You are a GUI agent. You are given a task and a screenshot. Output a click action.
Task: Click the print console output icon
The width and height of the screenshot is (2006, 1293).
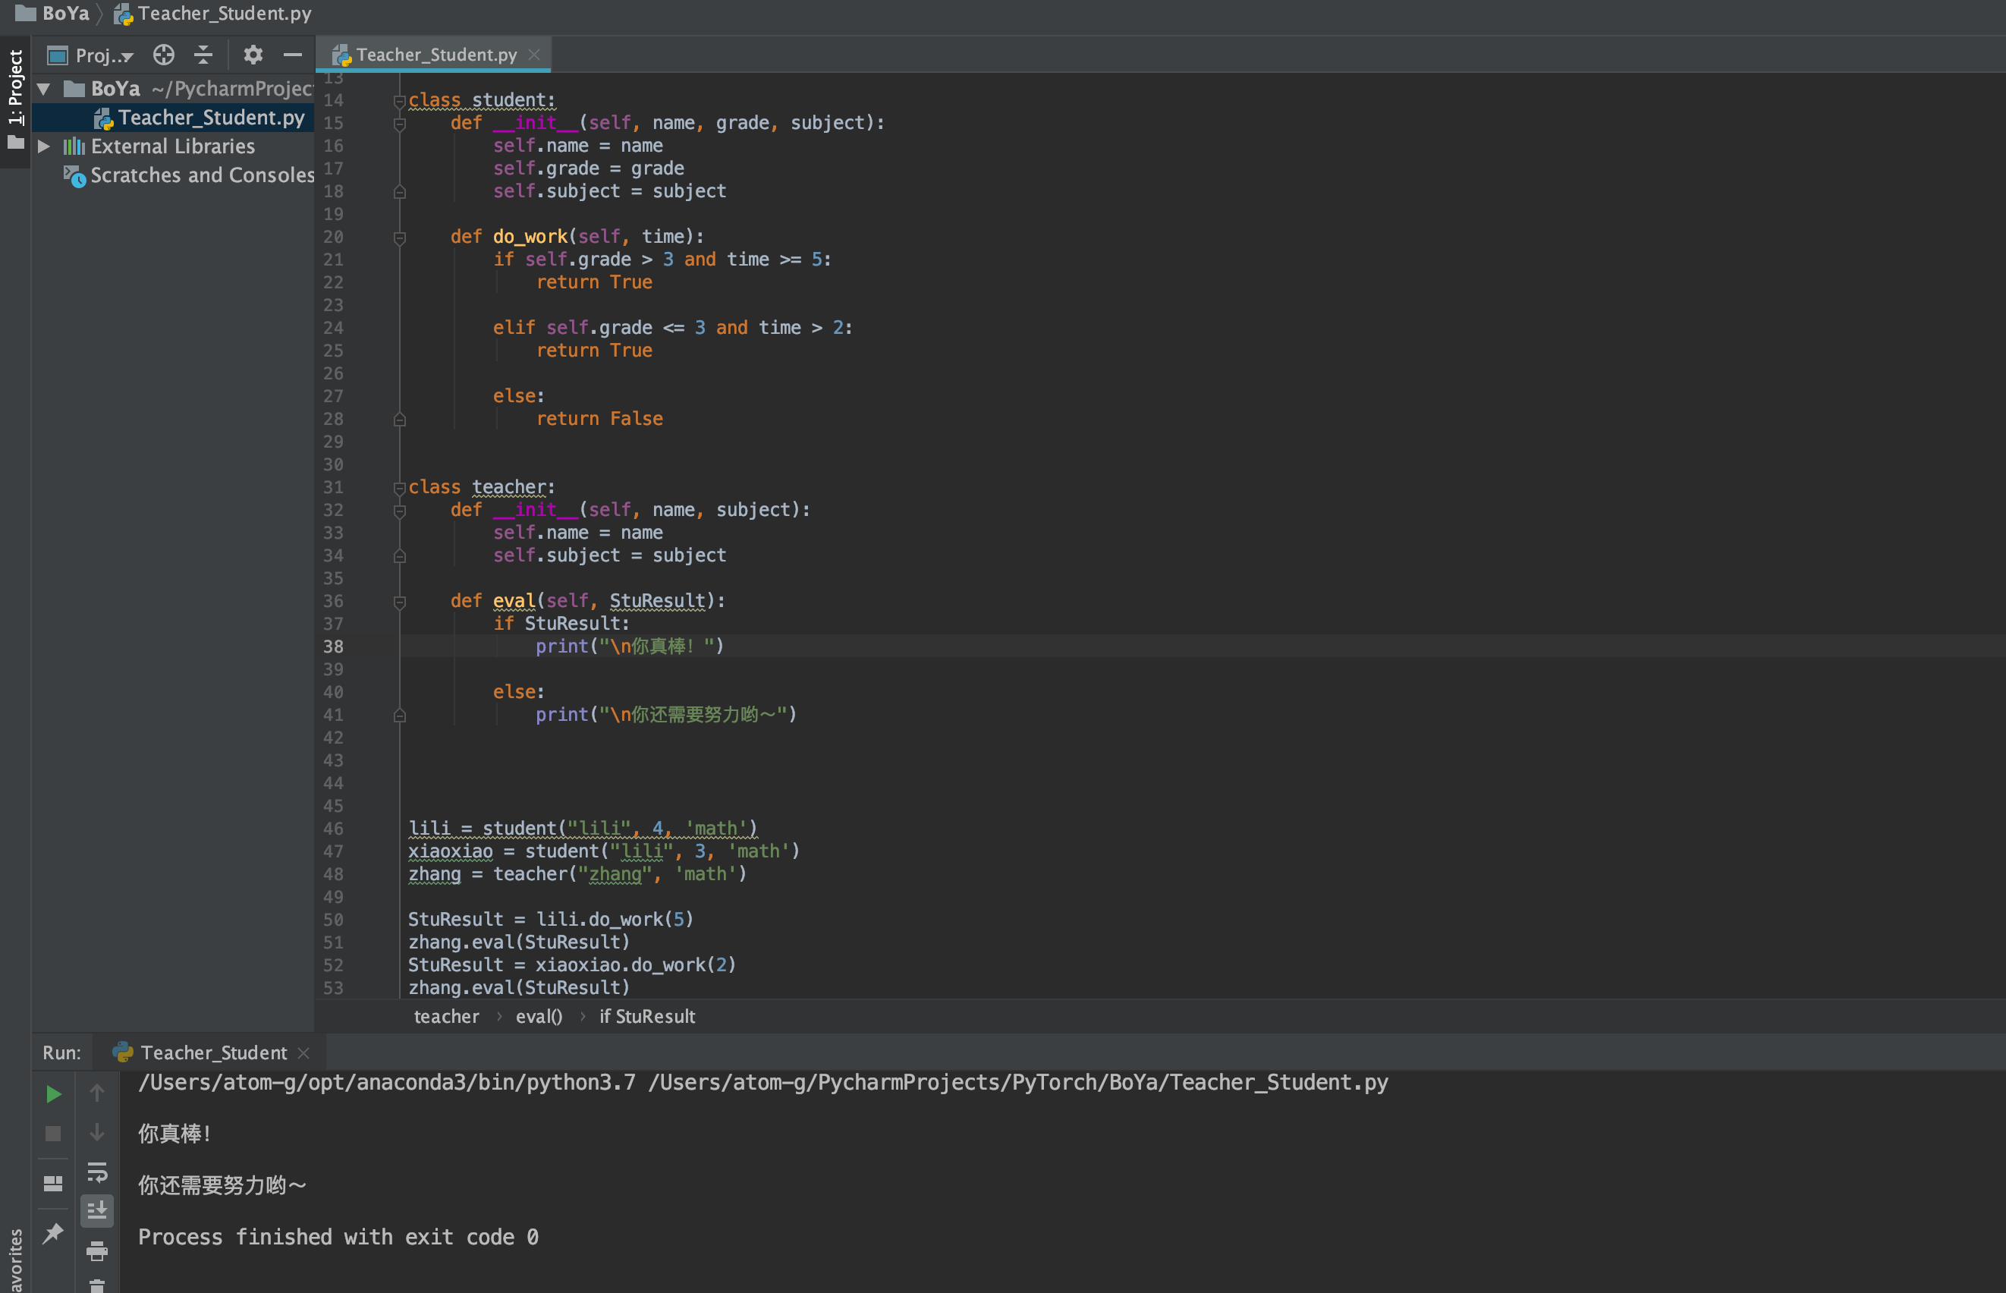(x=97, y=1251)
